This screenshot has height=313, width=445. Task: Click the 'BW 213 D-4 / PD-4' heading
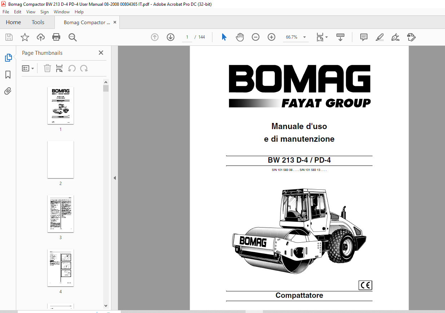(x=299, y=160)
